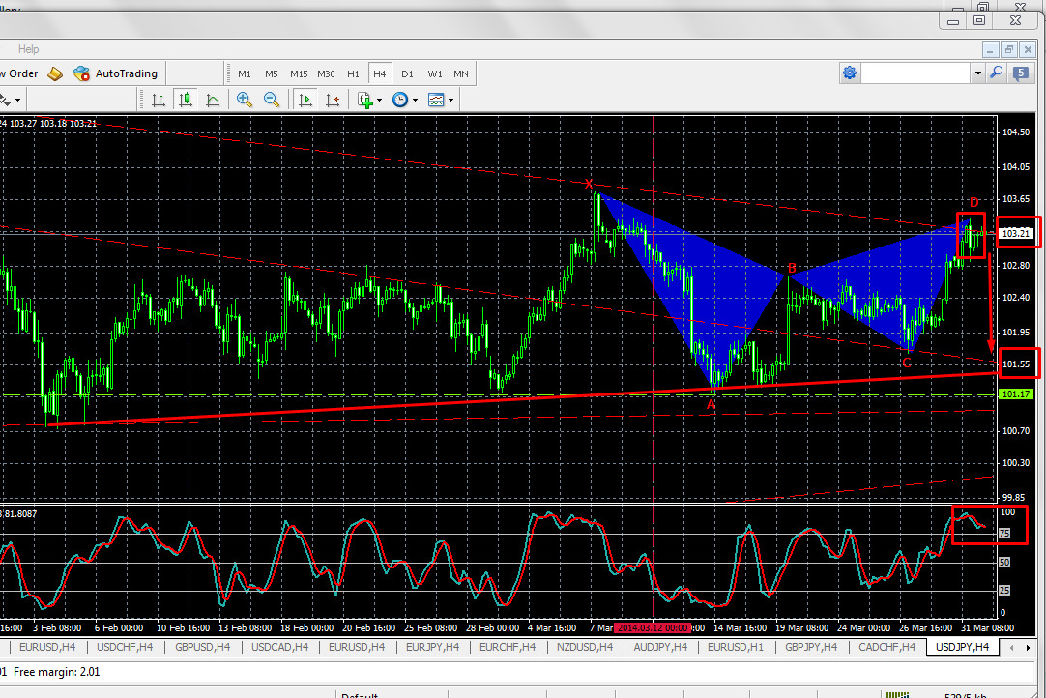Switch to D1 daily timeframe
1046x698 pixels.
coord(408,74)
